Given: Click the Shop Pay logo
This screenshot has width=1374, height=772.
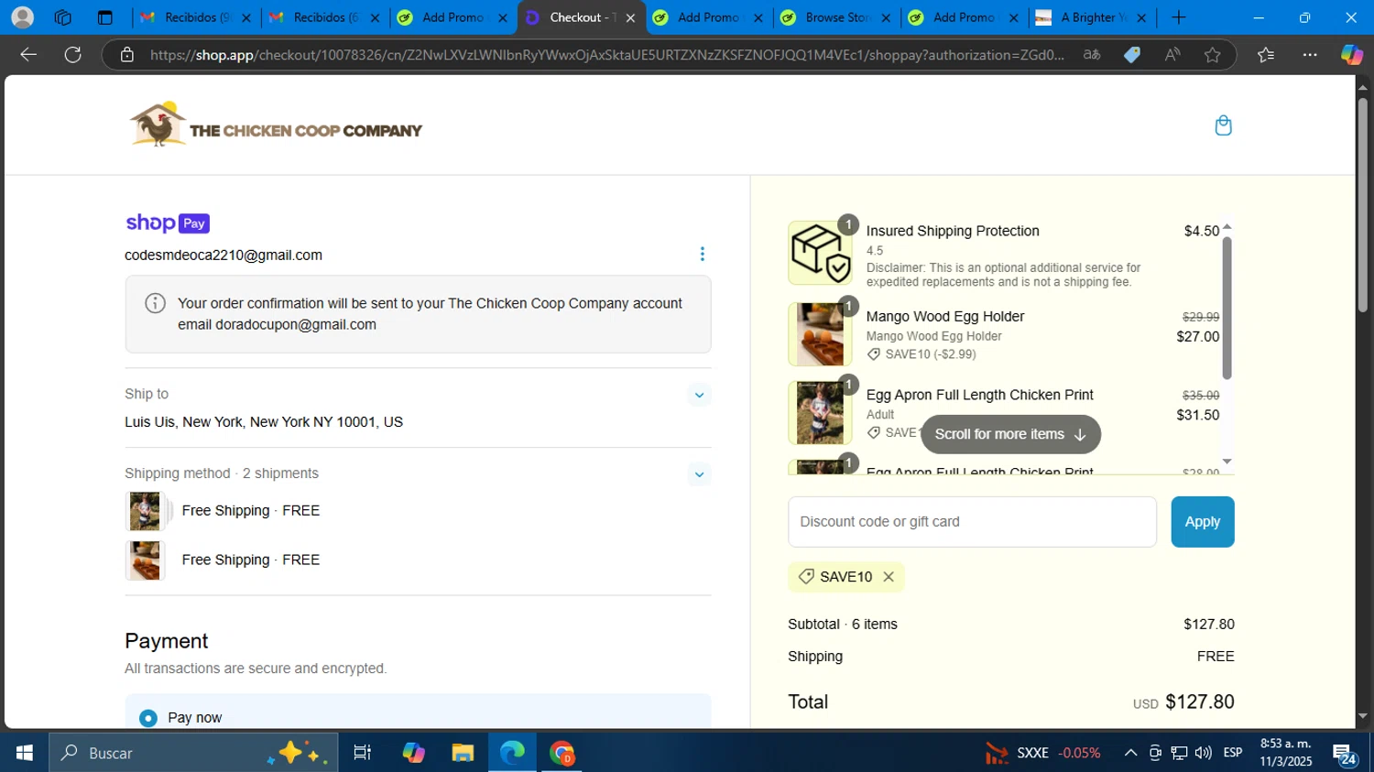Looking at the screenshot, I should pos(168,223).
